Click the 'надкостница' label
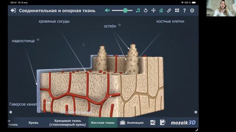 pos(23,41)
